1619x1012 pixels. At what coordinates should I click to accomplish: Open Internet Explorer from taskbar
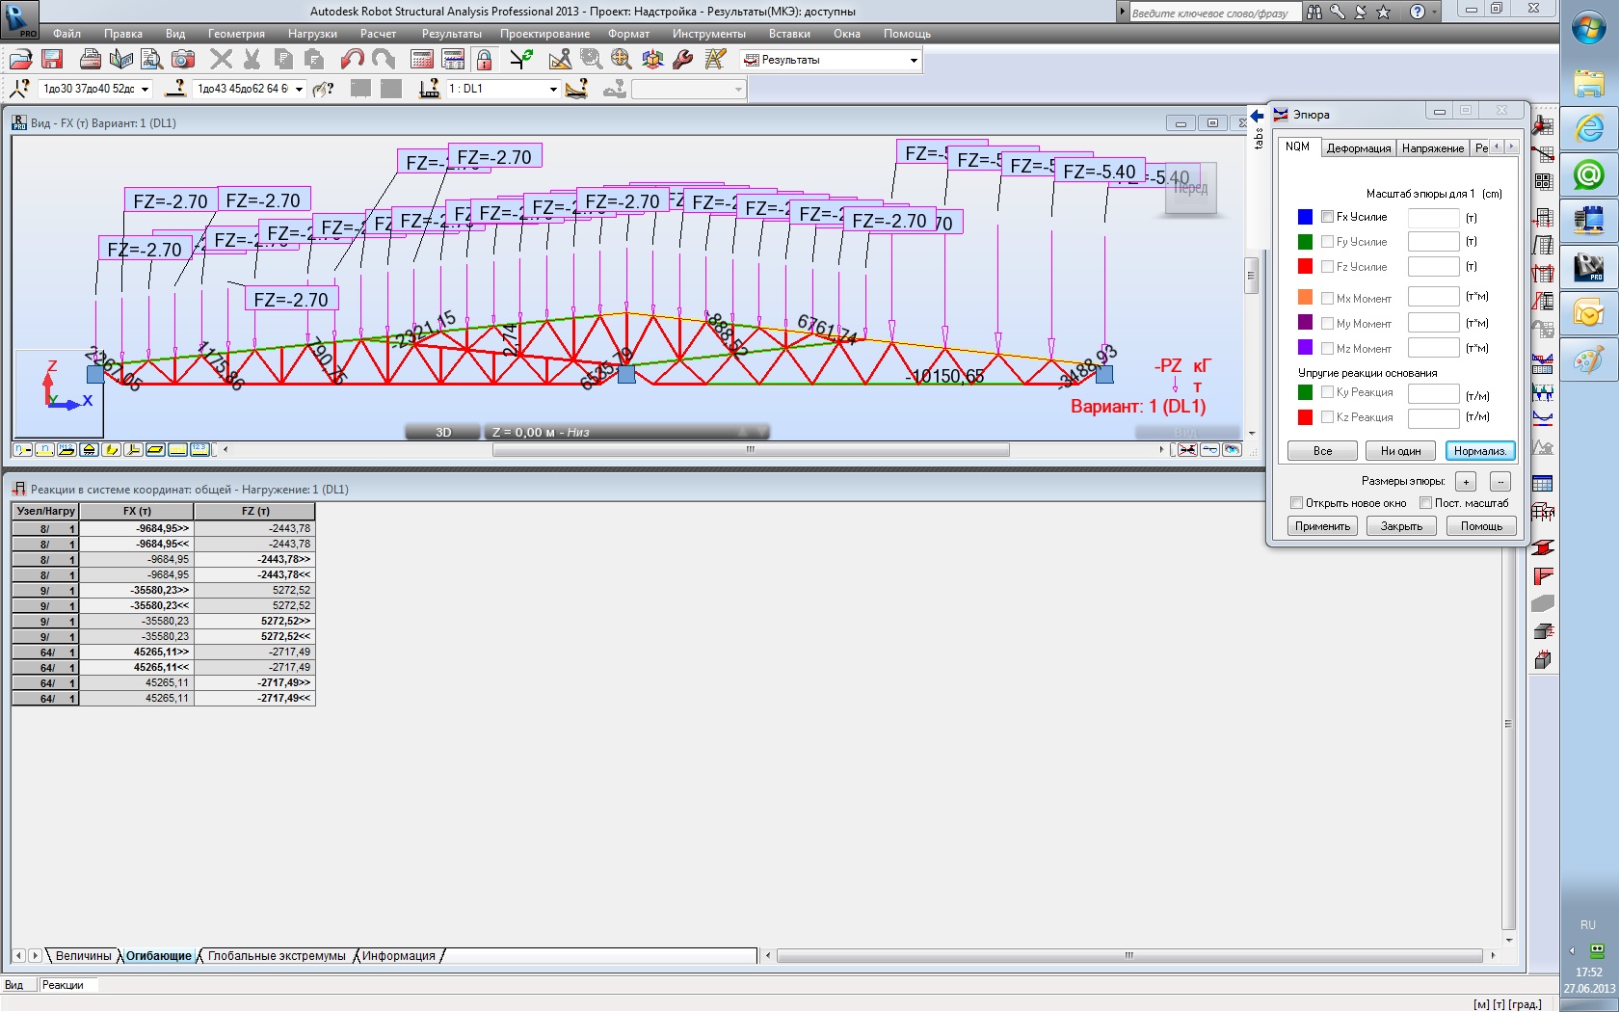tap(1589, 128)
